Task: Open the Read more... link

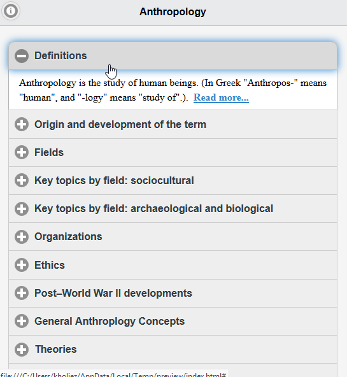Action: (221, 97)
